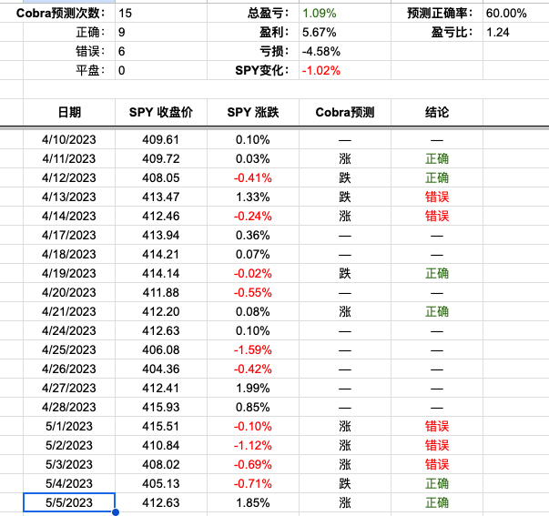Select the date cell 4/14/2023
The width and height of the screenshot is (549, 516).
pyautogui.click(x=69, y=216)
